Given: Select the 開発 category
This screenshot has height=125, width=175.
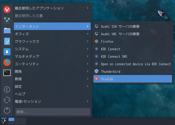Looking at the screenshot, I should [52, 71].
